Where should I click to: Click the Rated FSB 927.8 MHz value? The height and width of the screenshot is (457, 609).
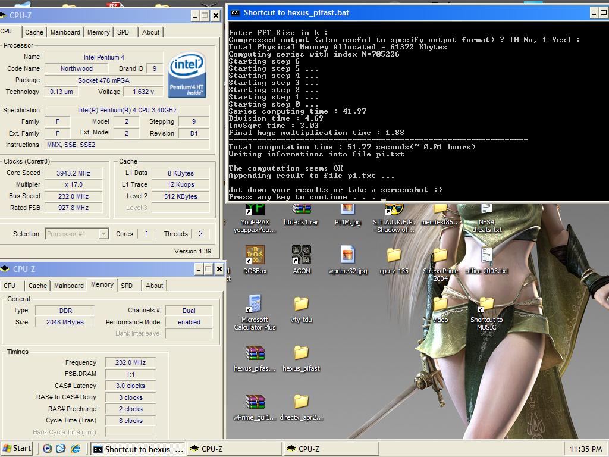click(x=73, y=208)
